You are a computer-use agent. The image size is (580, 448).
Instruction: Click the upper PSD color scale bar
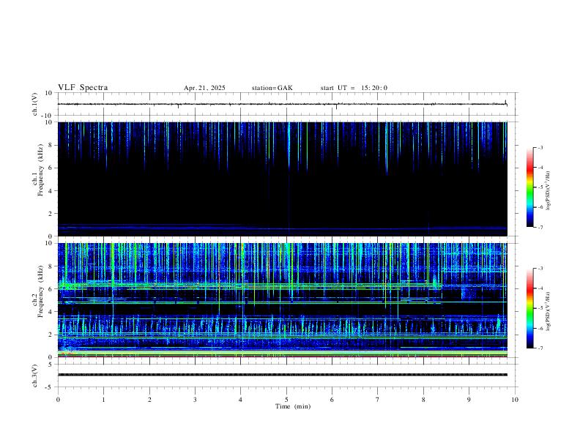[529, 187]
